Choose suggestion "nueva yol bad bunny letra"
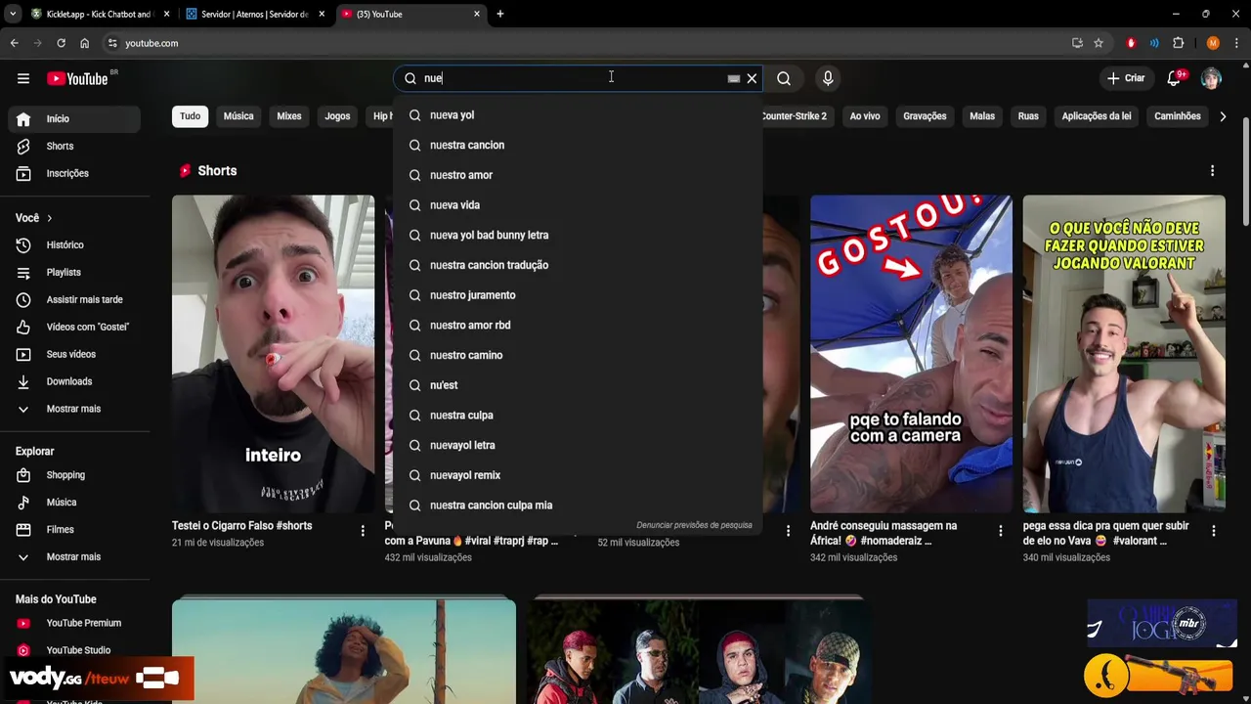Image resolution: width=1251 pixels, height=704 pixels. [577, 236]
